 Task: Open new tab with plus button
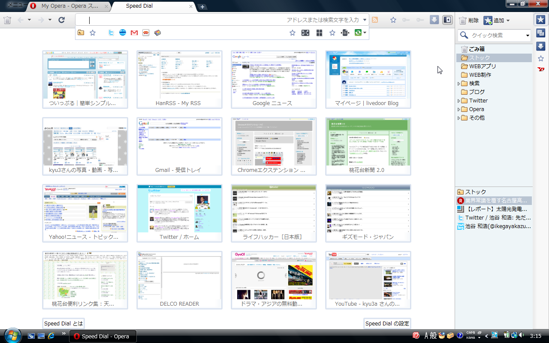click(202, 7)
